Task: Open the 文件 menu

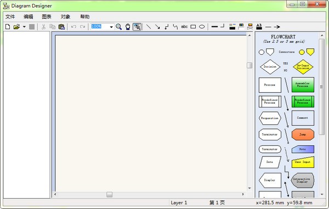Action: [10, 16]
